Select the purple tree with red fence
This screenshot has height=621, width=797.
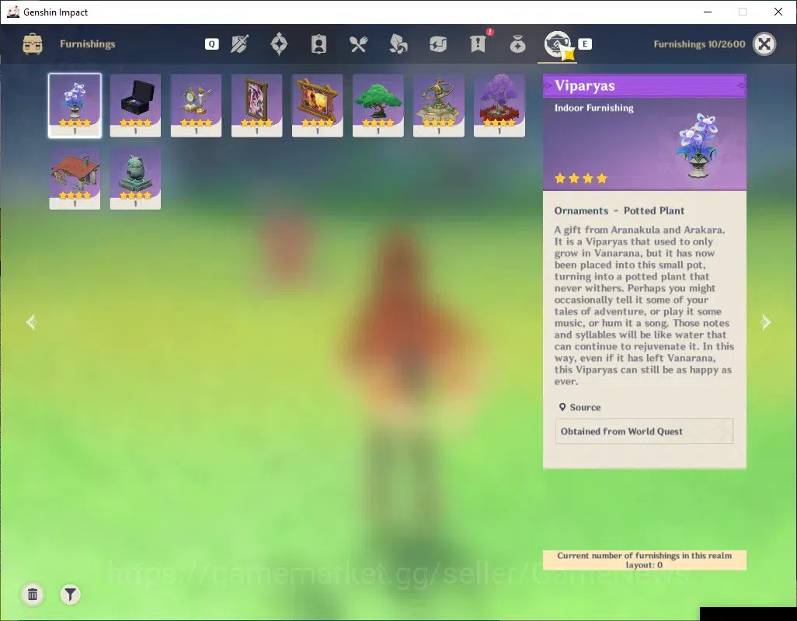click(499, 106)
